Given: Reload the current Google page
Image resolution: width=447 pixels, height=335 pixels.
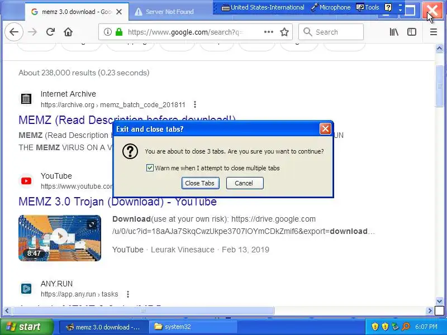Looking at the screenshot, I should pyautogui.click(x=50, y=32).
